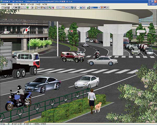The width and height of the screenshot is (157, 125).
Task: Click the Japanese flag on the pole
Action: tap(27, 30)
